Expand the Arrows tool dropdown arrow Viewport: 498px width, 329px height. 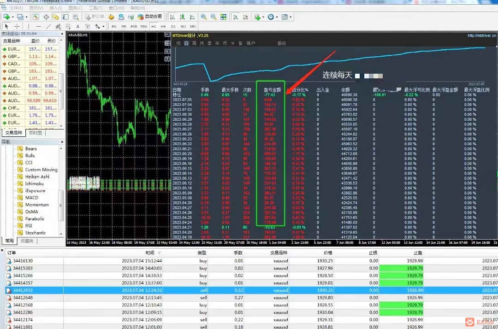click(104, 27)
